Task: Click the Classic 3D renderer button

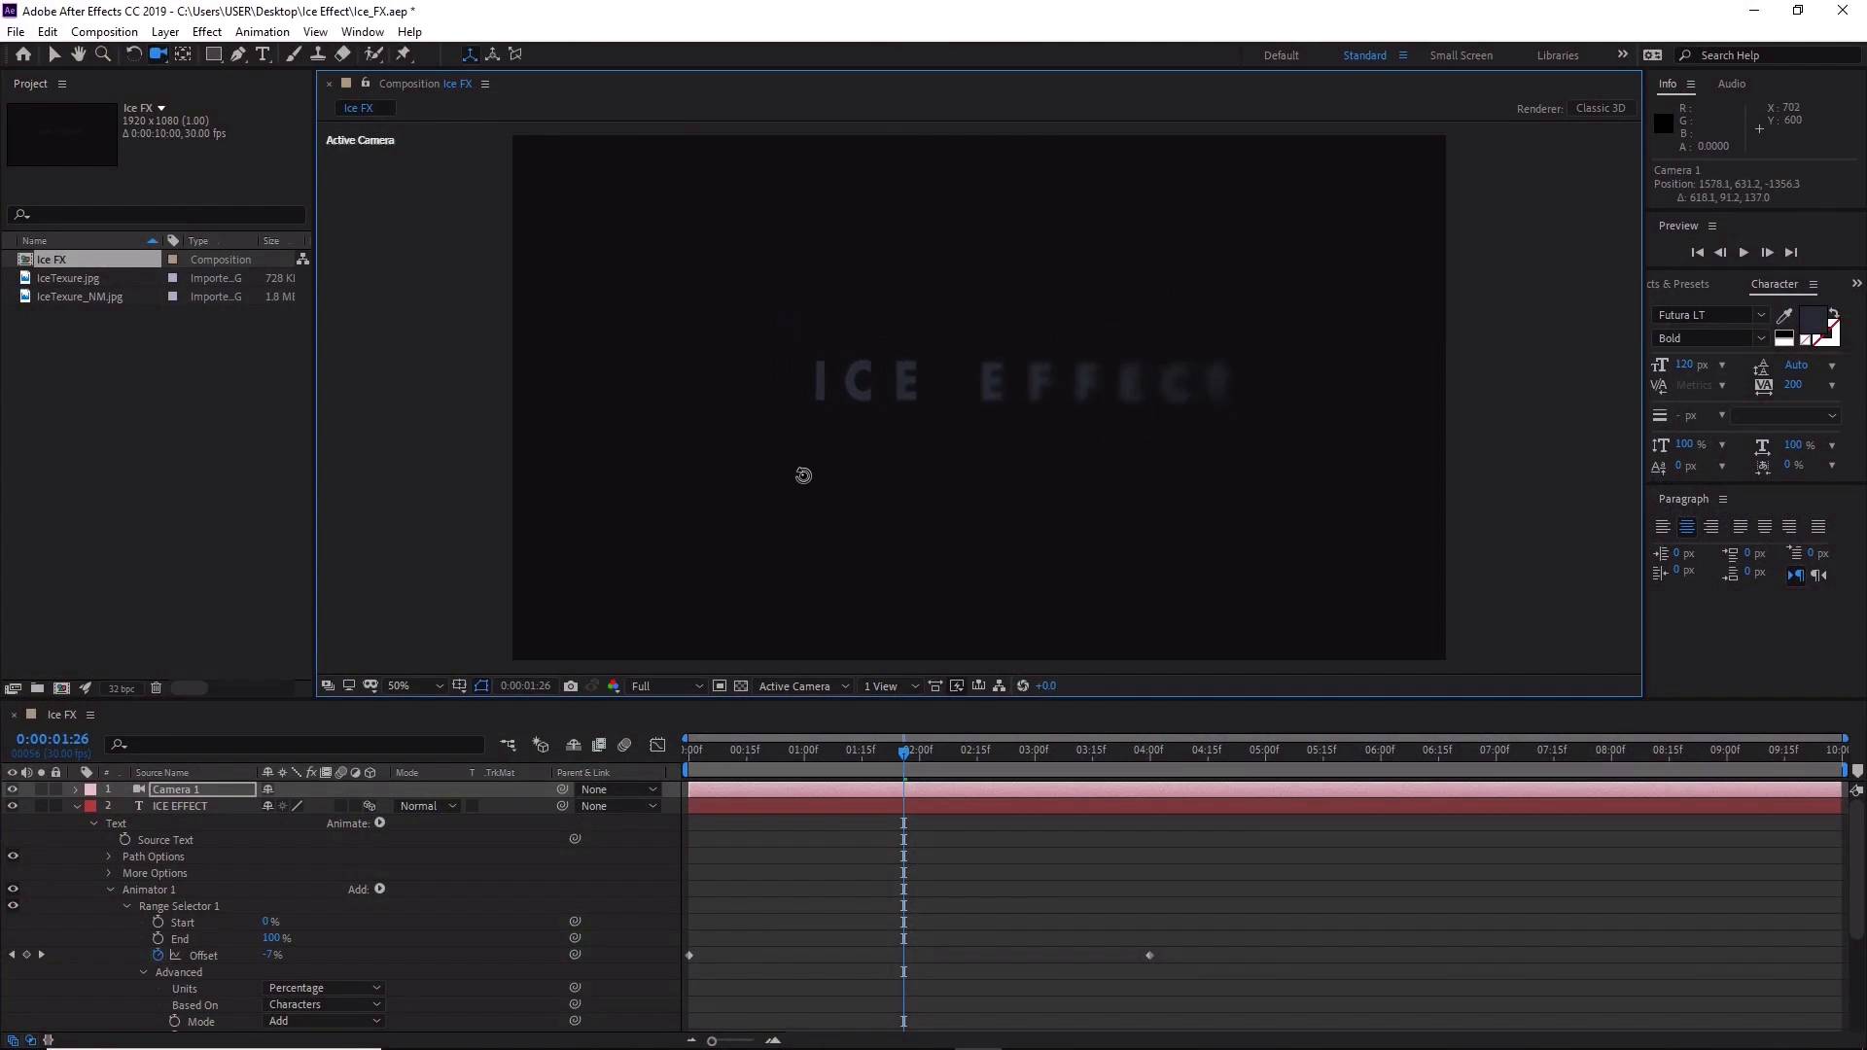Action: point(1601,108)
